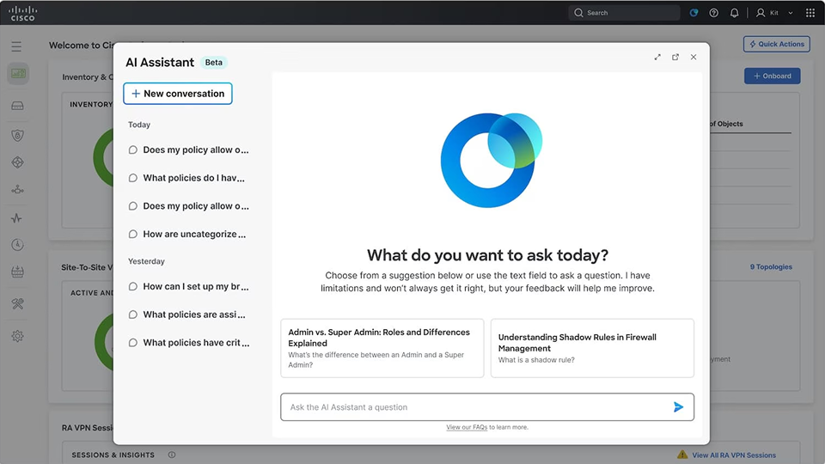The width and height of the screenshot is (825, 464).
Task: Open the settings gear sidebar icon
Action: (x=17, y=336)
